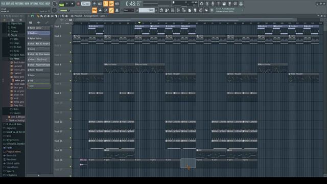Screen dimensions: 327x184
Task: Select the playback speaker tool in playlist
Action: [x=66, y=16]
